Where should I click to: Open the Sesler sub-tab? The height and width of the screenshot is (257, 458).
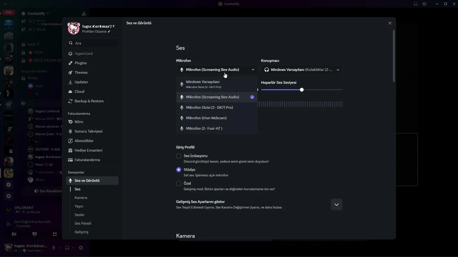point(79,215)
